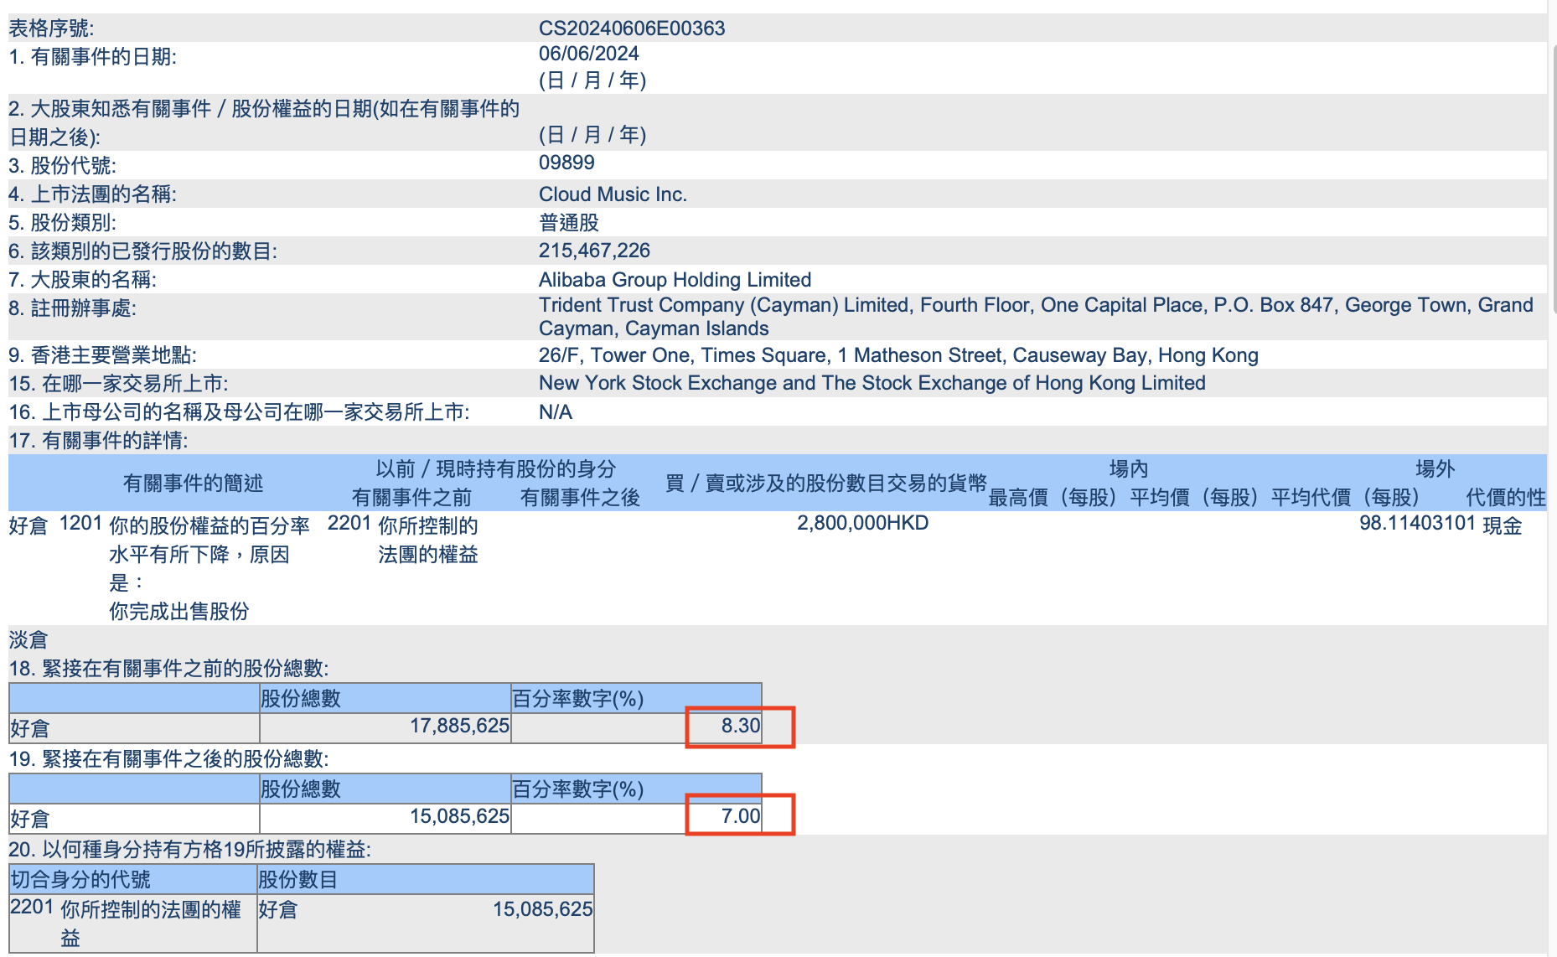The width and height of the screenshot is (1557, 957).
Task: Click the "有關事件之後" sub-header
Action: pyautogui.click(x=580, y=498)
